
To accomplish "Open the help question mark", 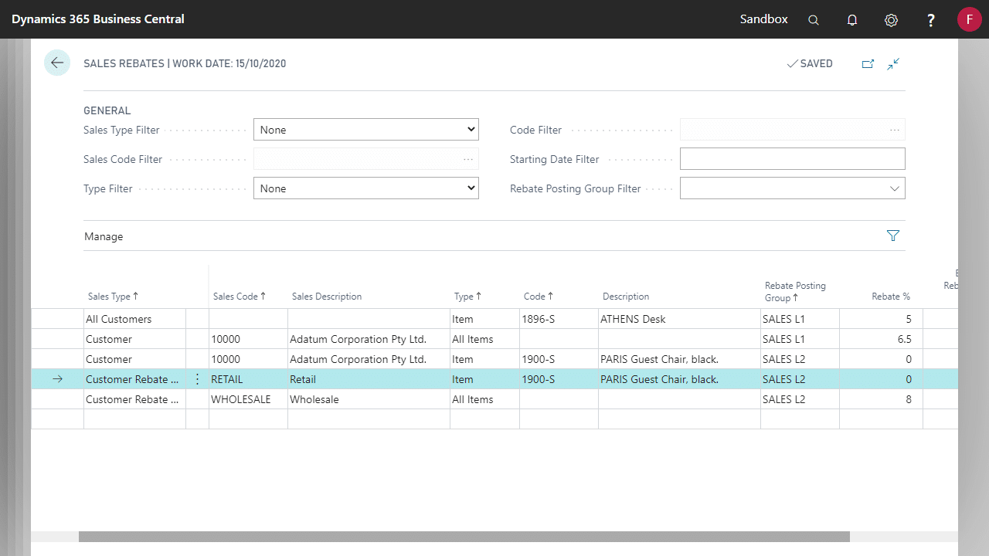I will [931, 20].
